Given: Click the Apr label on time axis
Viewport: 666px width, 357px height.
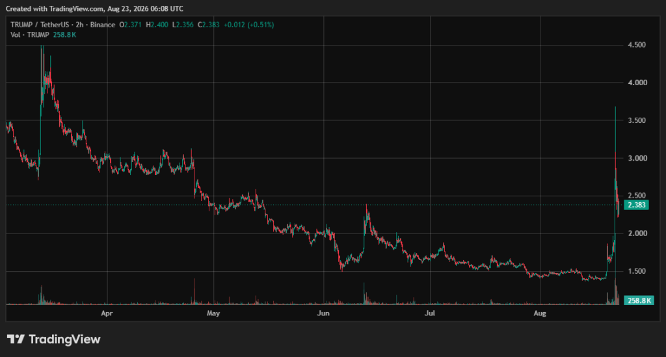Looking at the screenshot, I should pyautogui.click(x=107, y=313).
